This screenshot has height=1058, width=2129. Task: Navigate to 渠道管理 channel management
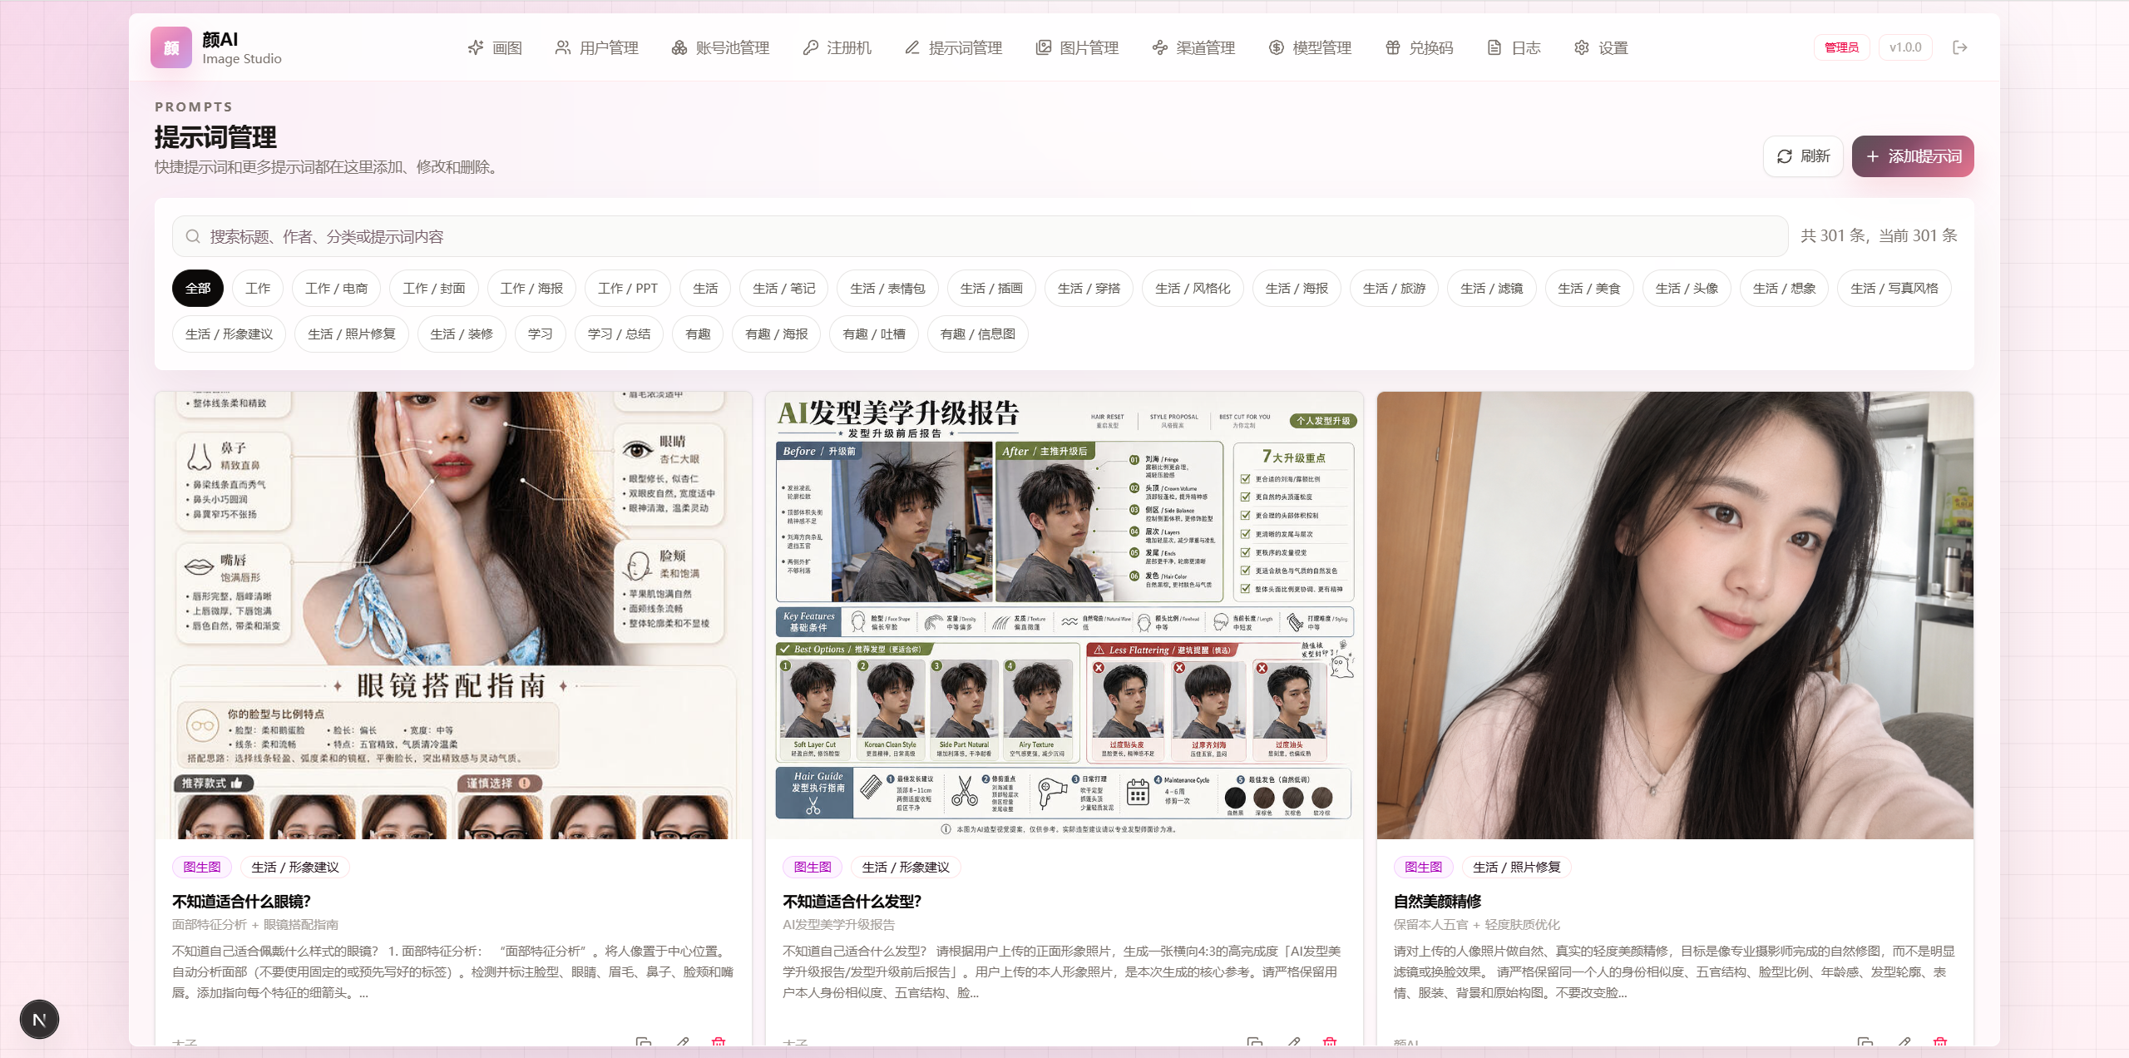[1193, 47]
